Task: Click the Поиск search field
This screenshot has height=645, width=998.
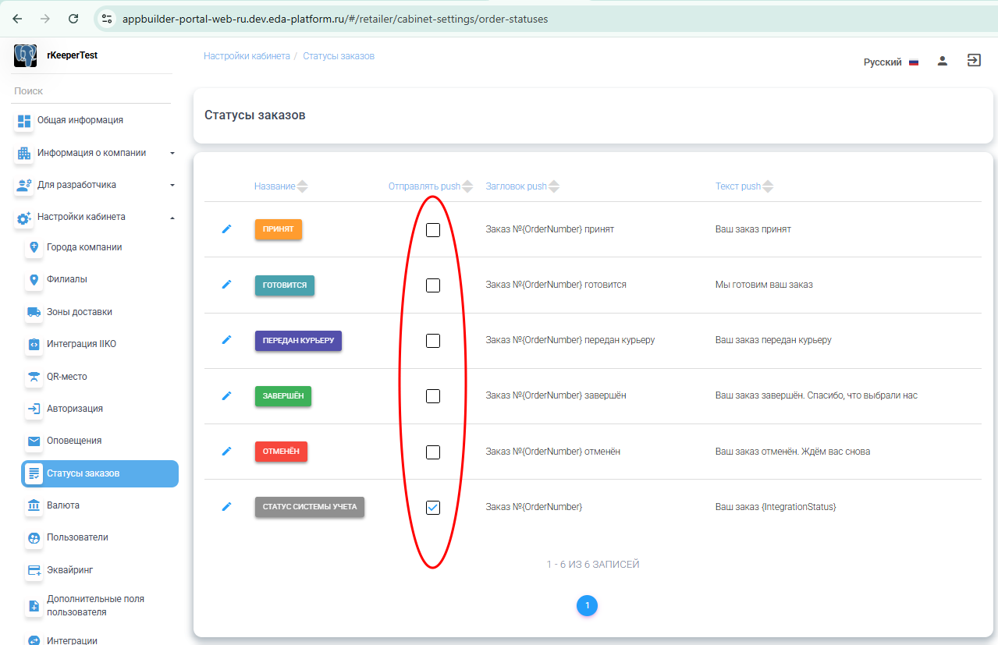Action: pos(92,91)
